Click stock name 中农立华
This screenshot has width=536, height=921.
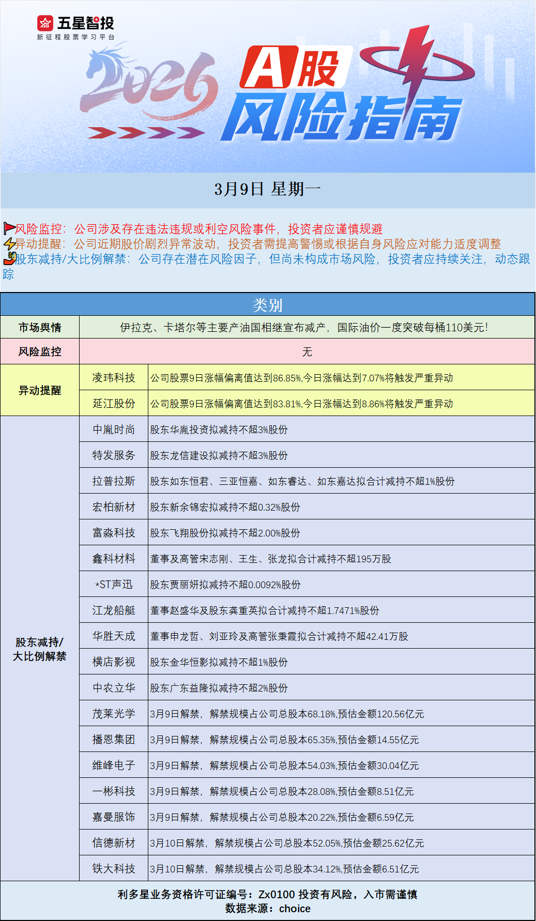coord(114,688)
